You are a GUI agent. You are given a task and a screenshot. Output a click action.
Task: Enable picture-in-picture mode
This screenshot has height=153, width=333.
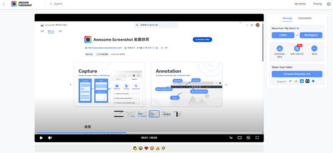248,138
